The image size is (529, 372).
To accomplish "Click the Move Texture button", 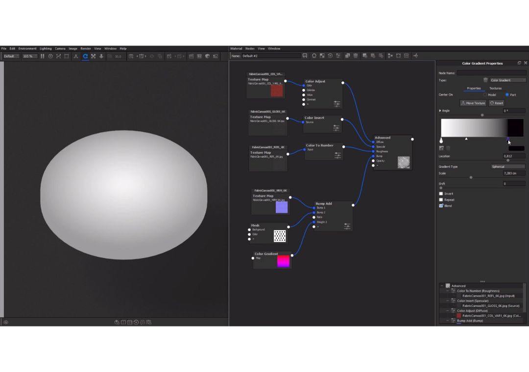I will 473,103.
